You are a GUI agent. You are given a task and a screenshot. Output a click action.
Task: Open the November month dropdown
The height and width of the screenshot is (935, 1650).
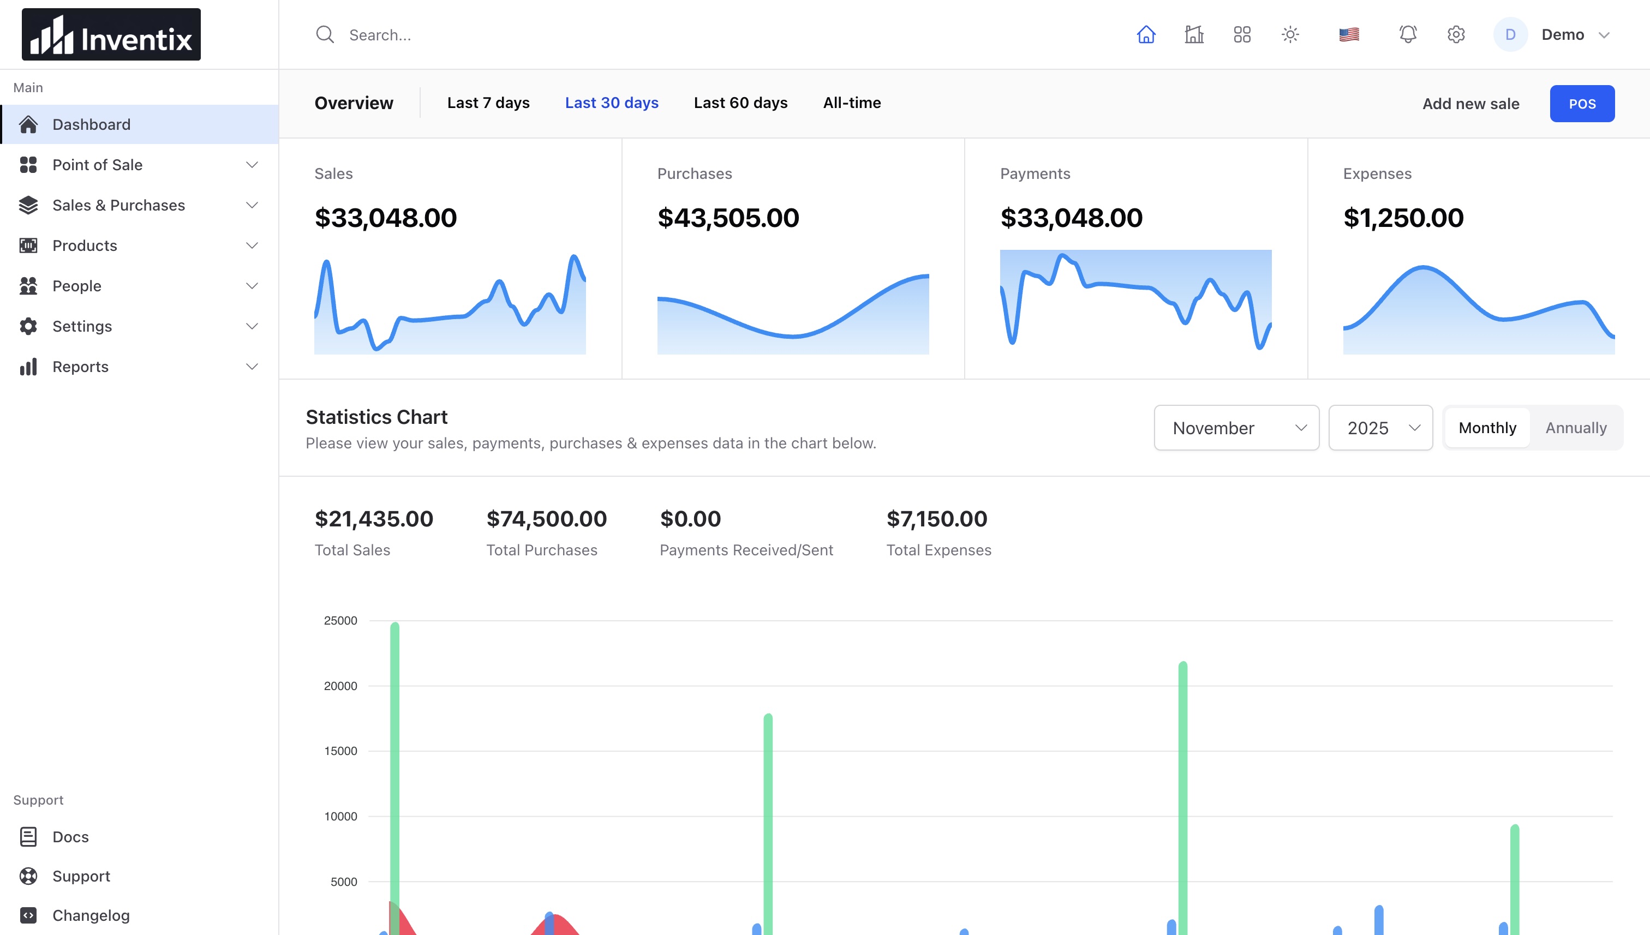pos(1236,428)
